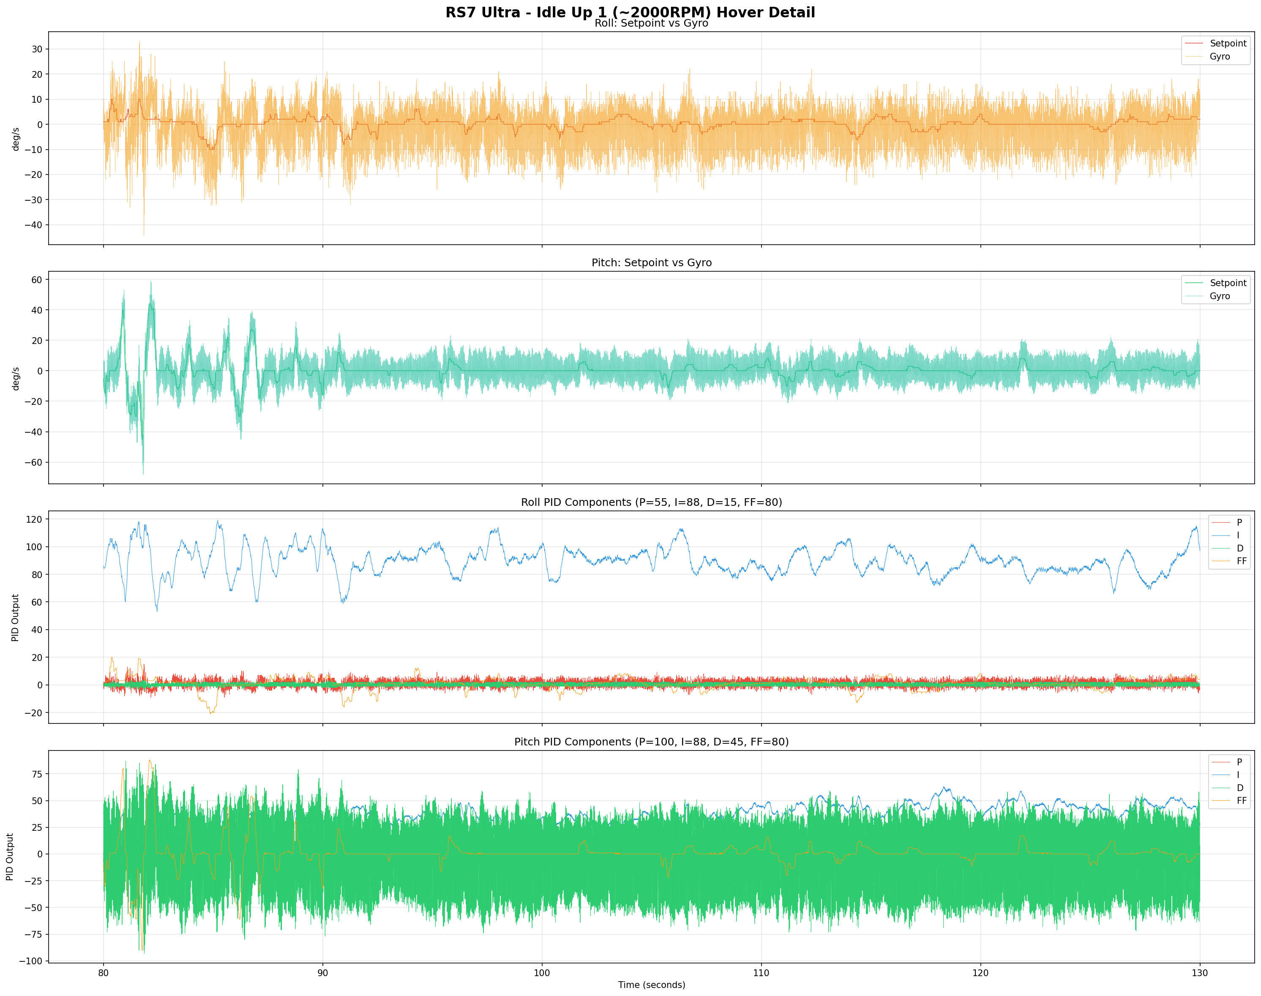Select the "120" tick on the time axis
The image size is (1261, 996).
tap(980, 973)
